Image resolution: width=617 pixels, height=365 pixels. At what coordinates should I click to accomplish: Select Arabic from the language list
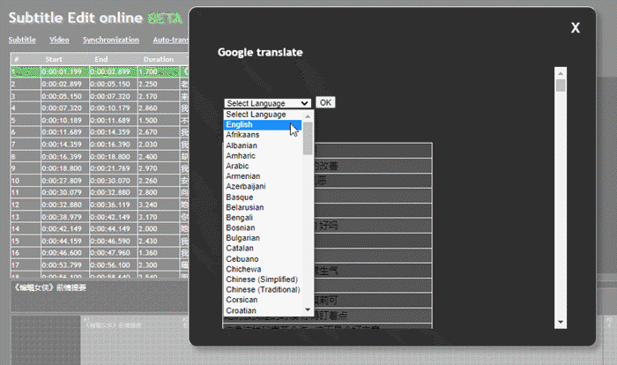pos(264,166)
